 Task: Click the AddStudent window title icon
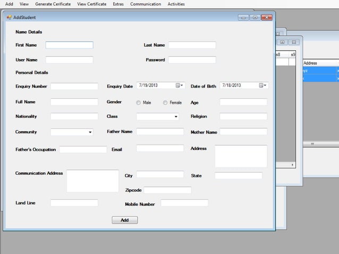9,18
